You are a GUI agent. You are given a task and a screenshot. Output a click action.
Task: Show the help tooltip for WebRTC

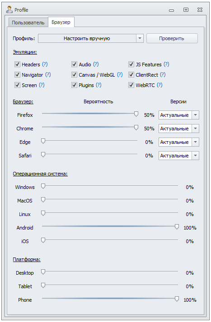pyautogui.click(x=159, y=85)
